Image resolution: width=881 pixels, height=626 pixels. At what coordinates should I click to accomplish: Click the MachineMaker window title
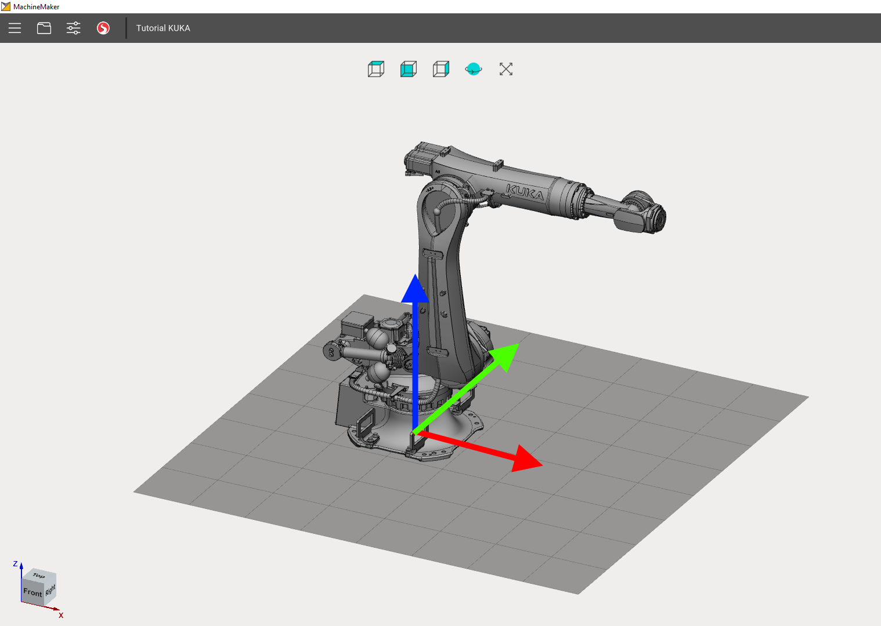[37, 6]
